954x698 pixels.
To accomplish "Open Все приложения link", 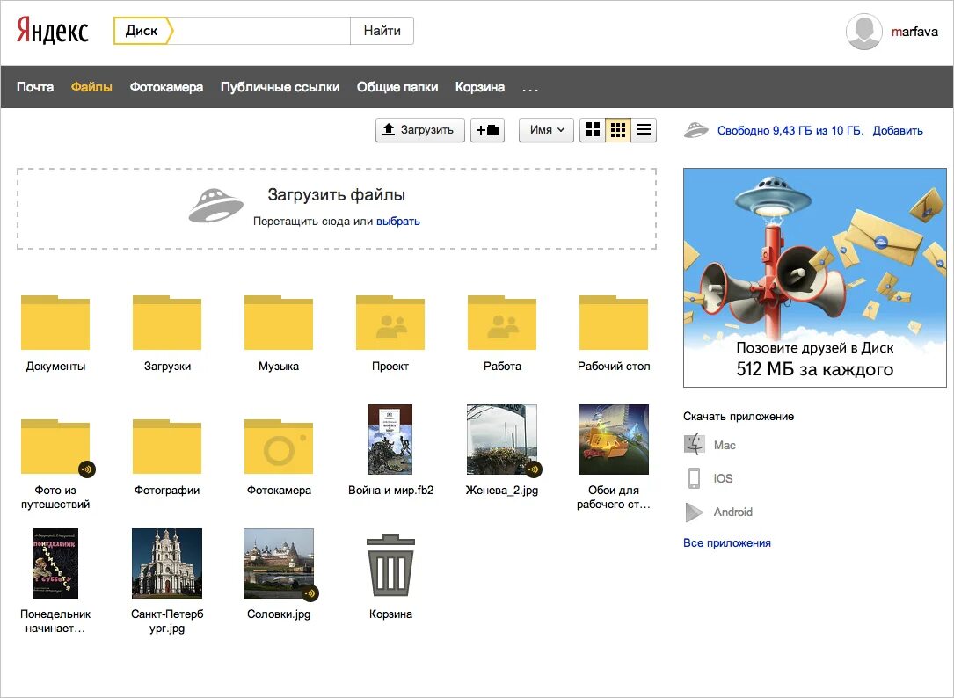I will (727, 542).
